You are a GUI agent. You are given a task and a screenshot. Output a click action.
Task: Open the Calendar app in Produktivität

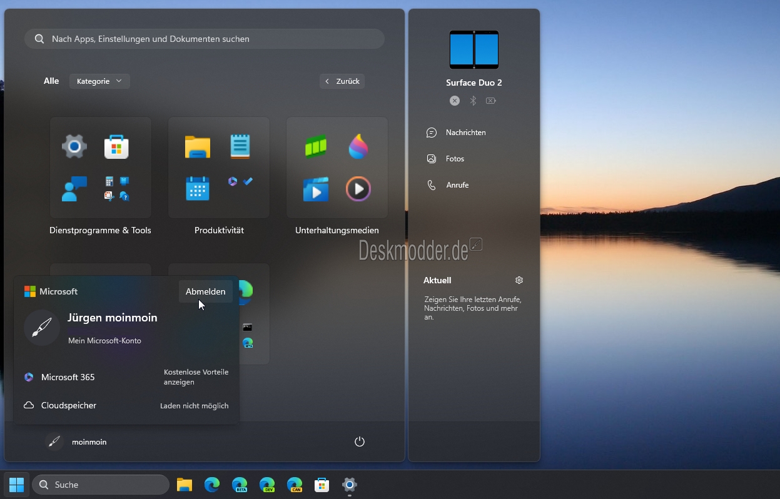(x=198, y=189)
